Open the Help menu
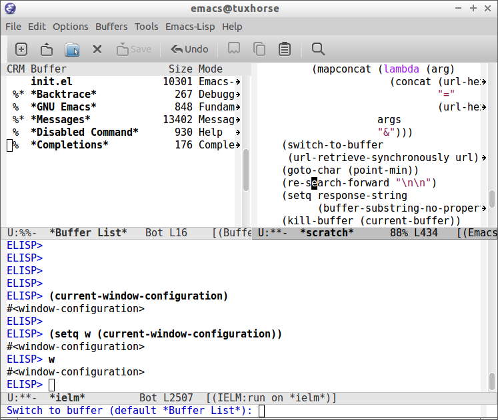The image size is (498, 420). click(x=232, y=27)
